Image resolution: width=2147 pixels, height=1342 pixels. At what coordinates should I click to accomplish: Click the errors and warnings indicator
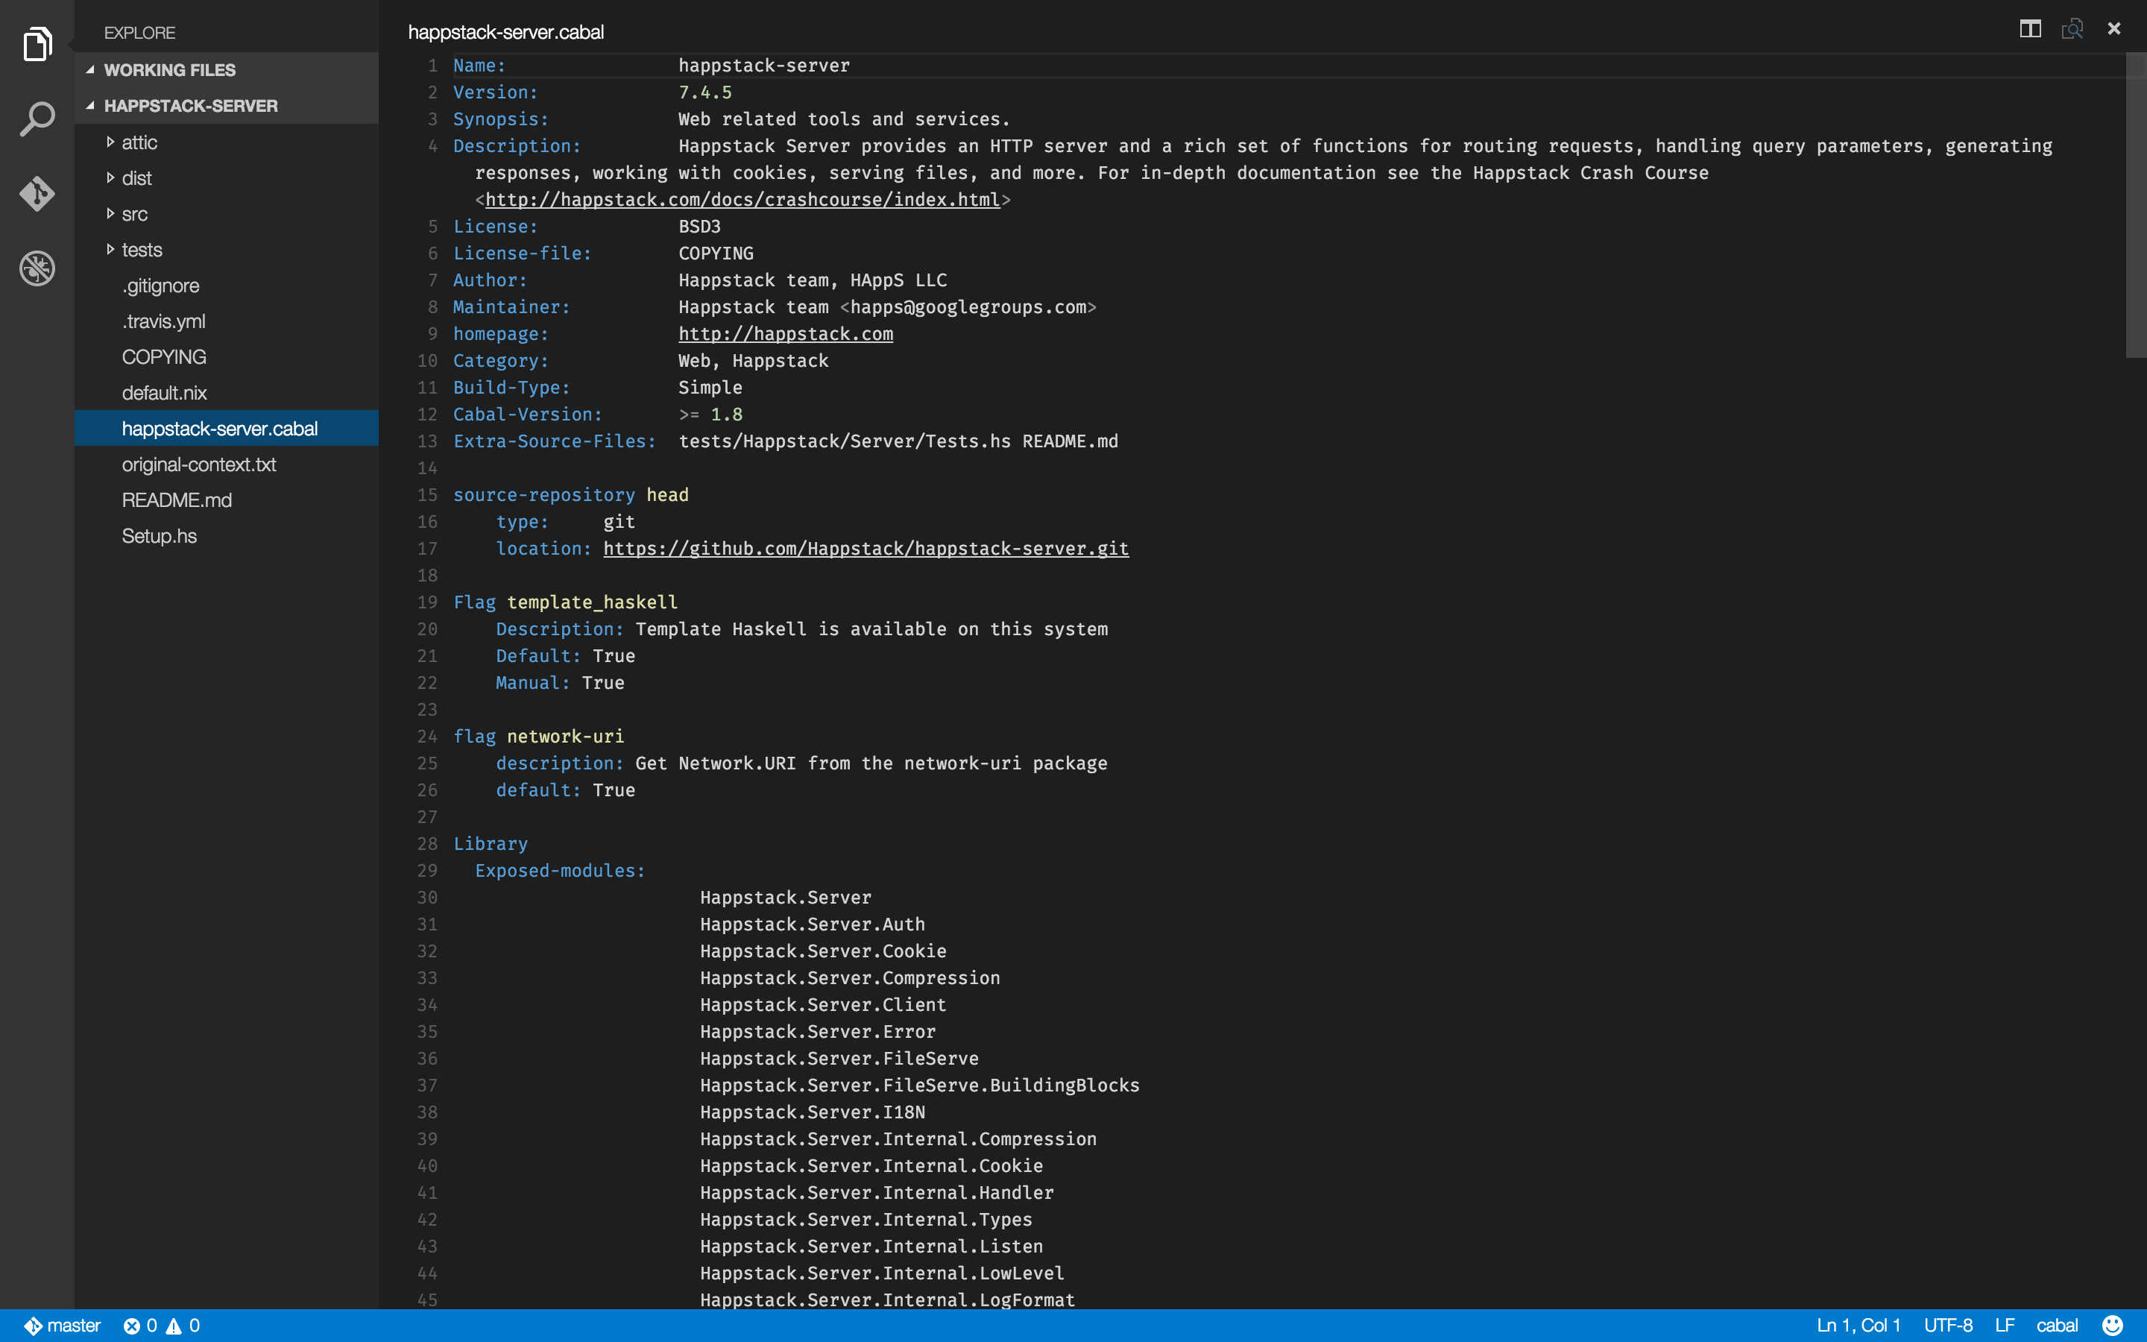click(163, 1325)
